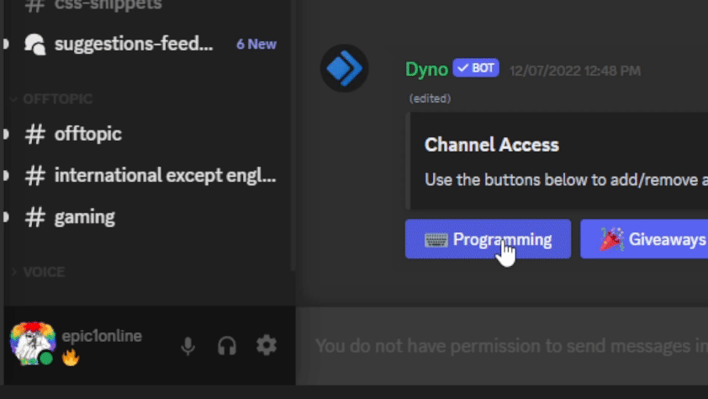Click the party popper emoji on Giveaways
Image resolution: width=708 pixels, height=399 pixels.
(612, 239)
